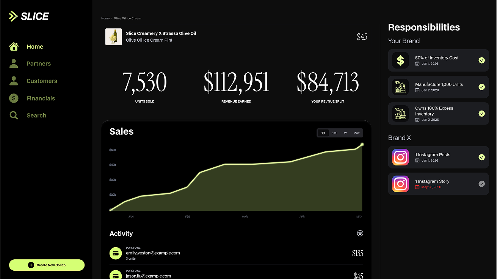Click the latest data point on Sales chart

coord(362,144)
